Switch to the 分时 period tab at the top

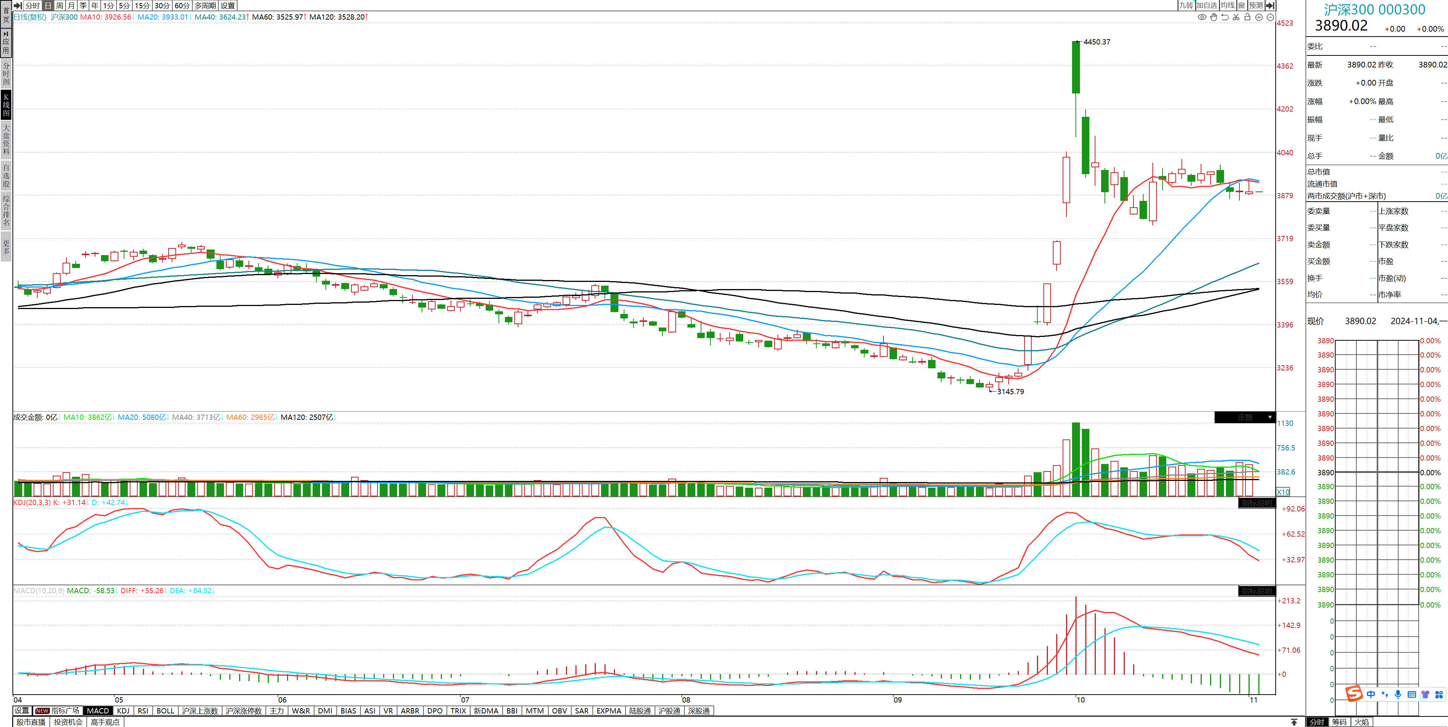point(32,6)
